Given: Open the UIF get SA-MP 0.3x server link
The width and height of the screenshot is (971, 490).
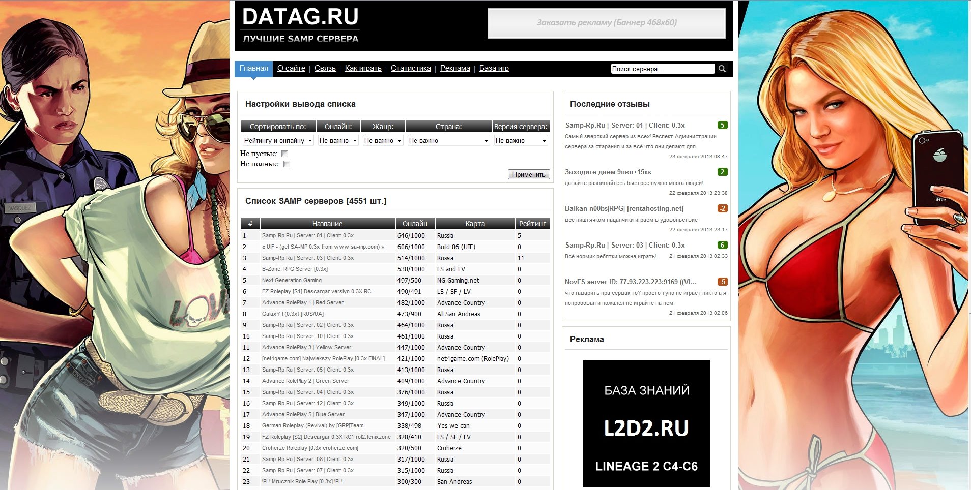Looking at the screenshot, I should (323, 247).
